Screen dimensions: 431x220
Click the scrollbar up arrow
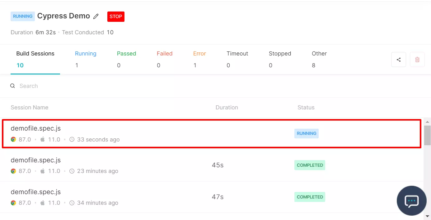click(427, 122)
